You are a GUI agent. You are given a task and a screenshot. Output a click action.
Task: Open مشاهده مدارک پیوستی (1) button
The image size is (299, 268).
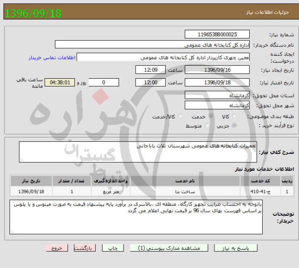(169, 248)
